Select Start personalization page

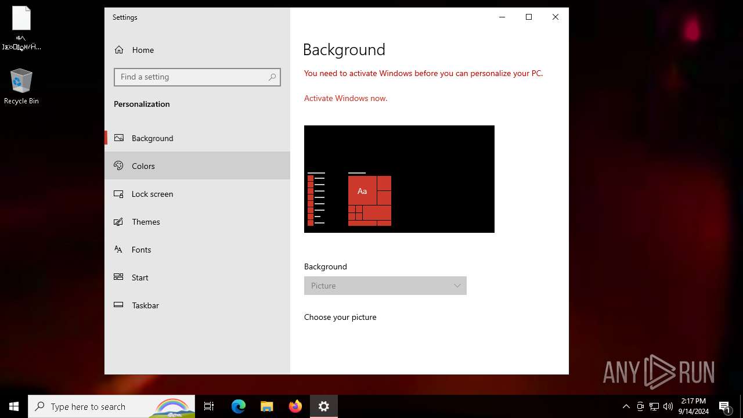(197, 278)
